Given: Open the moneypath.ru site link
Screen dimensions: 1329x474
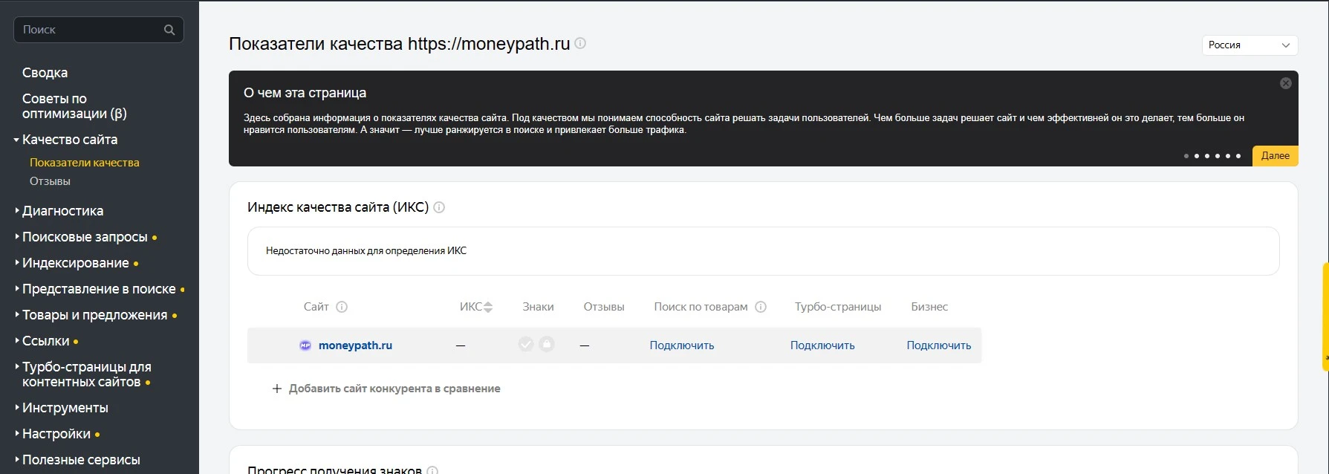Looking at the screenshot, I should [355, 345].
